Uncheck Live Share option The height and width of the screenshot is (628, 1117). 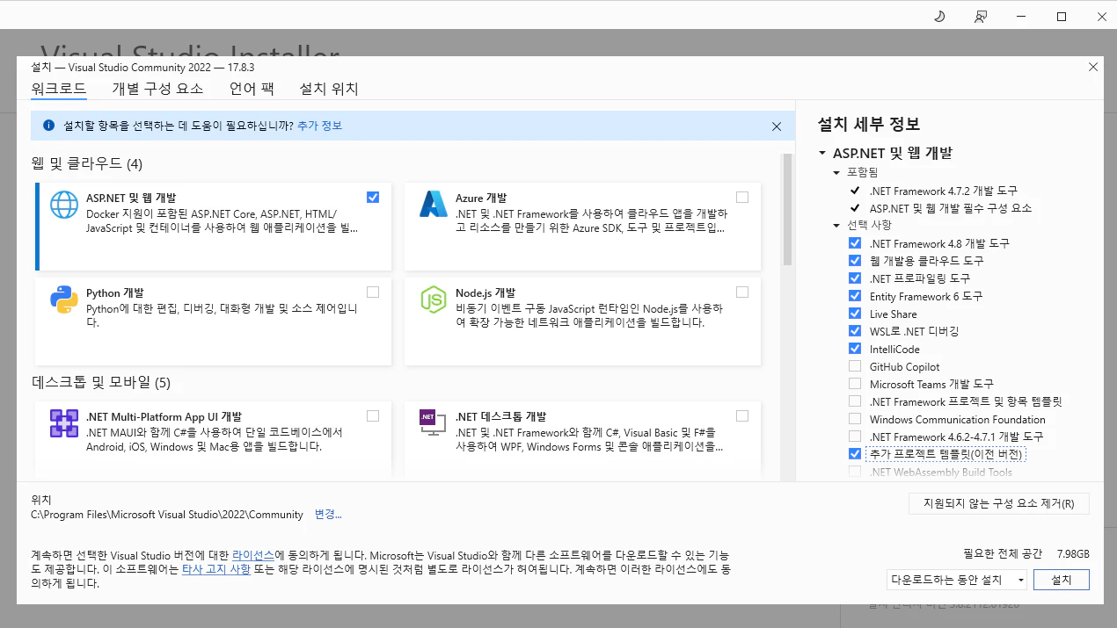pos(855,314)
